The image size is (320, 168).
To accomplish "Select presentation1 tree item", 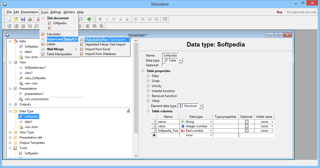I will click(x=34, y=94).
